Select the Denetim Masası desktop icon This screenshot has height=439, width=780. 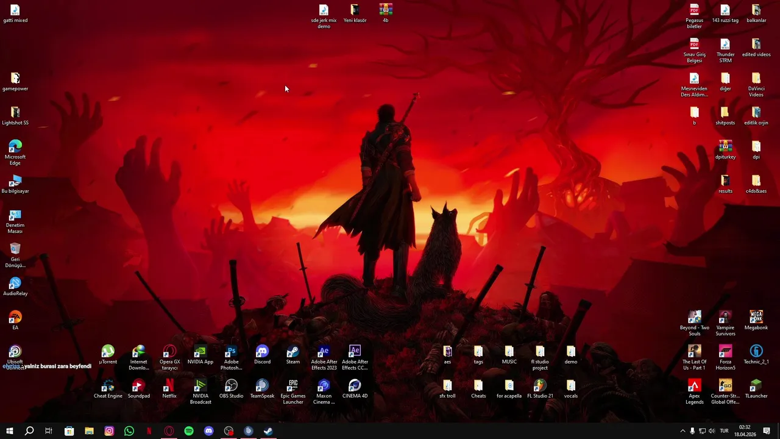click(x=15, y=221)
